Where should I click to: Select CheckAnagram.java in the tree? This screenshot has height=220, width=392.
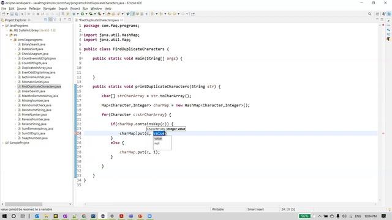(x=35, y=54)
